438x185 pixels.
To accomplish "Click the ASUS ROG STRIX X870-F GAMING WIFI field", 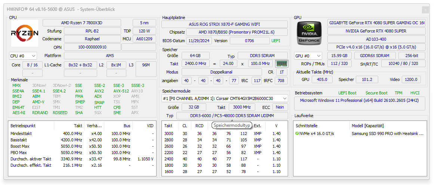I will click(x=225, y=24).
